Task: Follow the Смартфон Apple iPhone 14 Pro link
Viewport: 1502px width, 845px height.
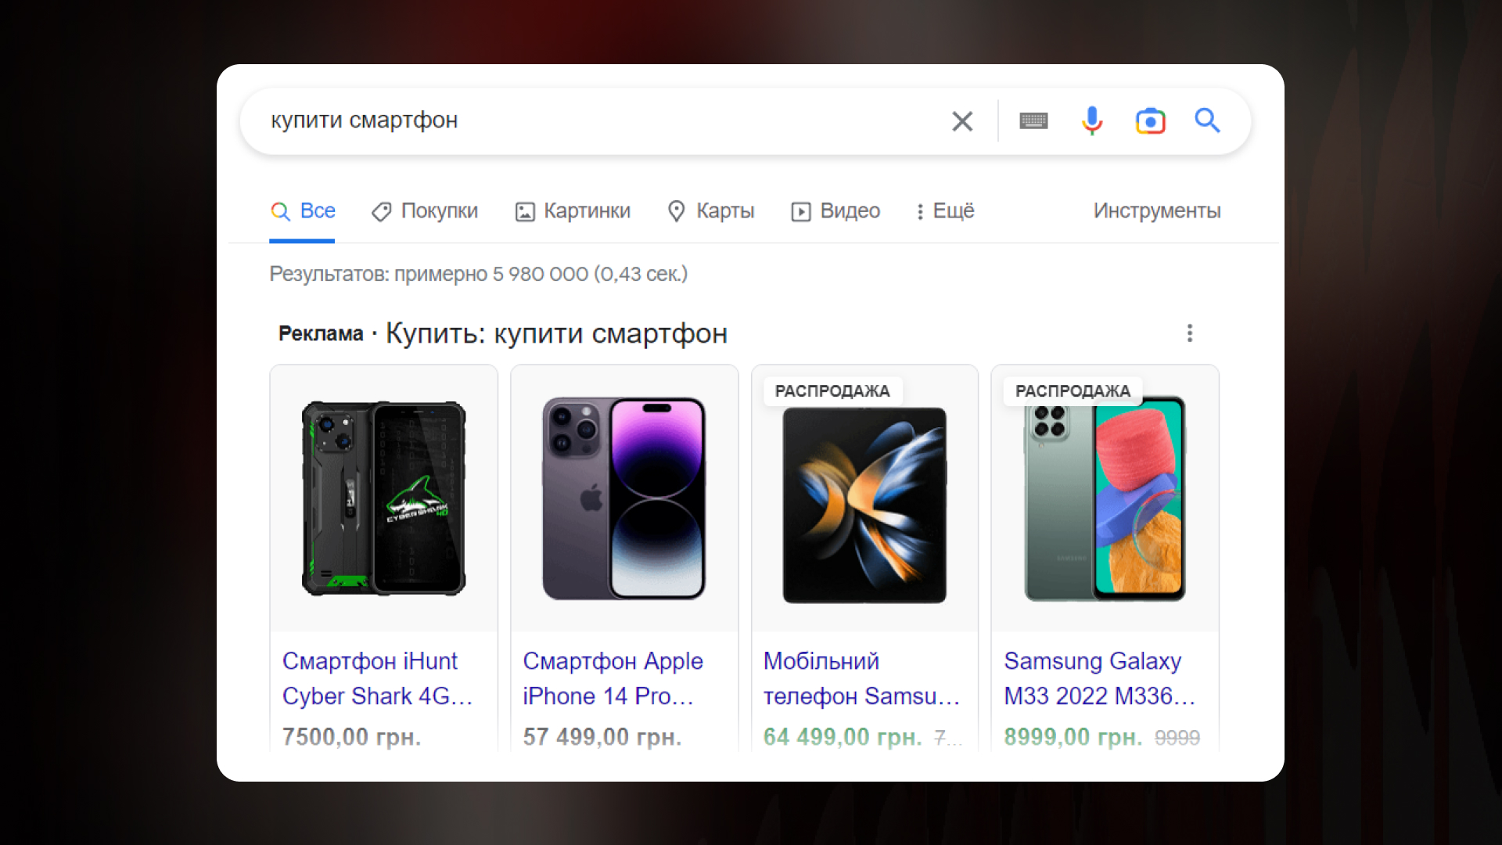Action: 613,678
